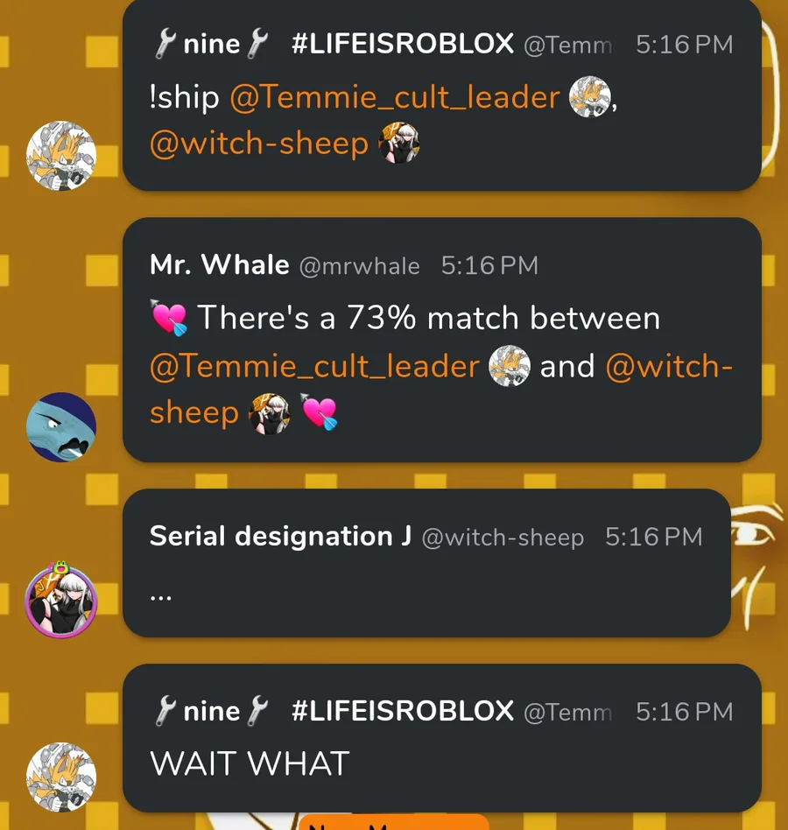
Task: Tap small witch-sheep avatar icon in match message
Action: coord(270,413)
